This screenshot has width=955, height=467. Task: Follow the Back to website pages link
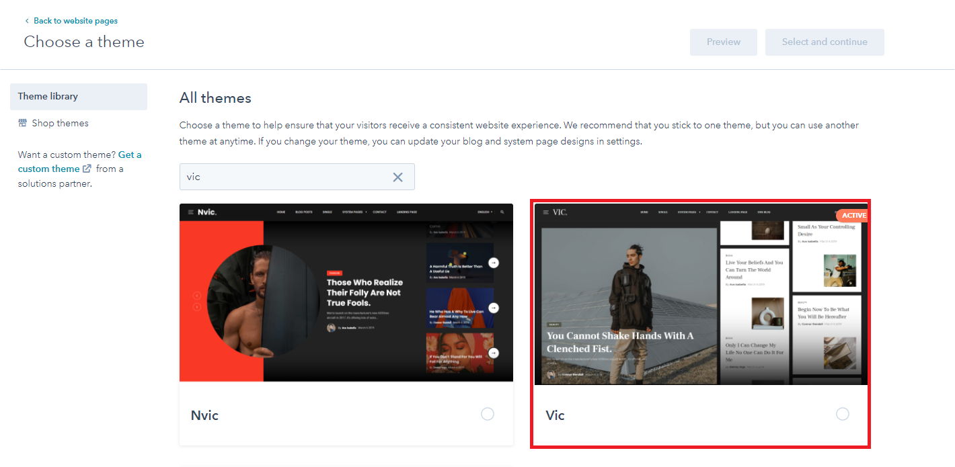[75, 21]
